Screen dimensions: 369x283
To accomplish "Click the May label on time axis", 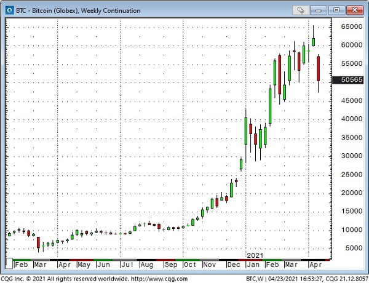I will pyautogui.click(x=84, y=265).
